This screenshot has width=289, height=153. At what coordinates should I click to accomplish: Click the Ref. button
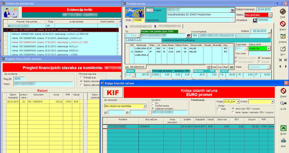point(225,67)
